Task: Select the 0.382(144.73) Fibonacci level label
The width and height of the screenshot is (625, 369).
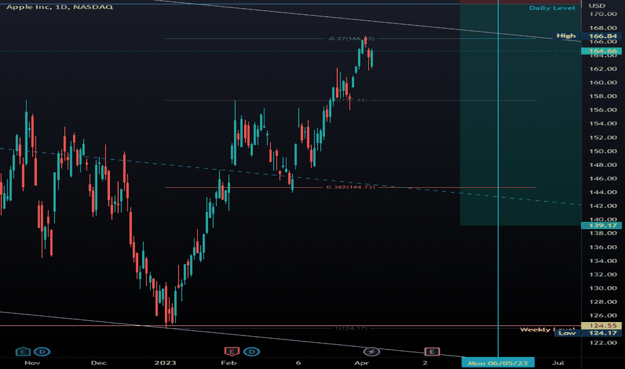Action: pos(351,187)
